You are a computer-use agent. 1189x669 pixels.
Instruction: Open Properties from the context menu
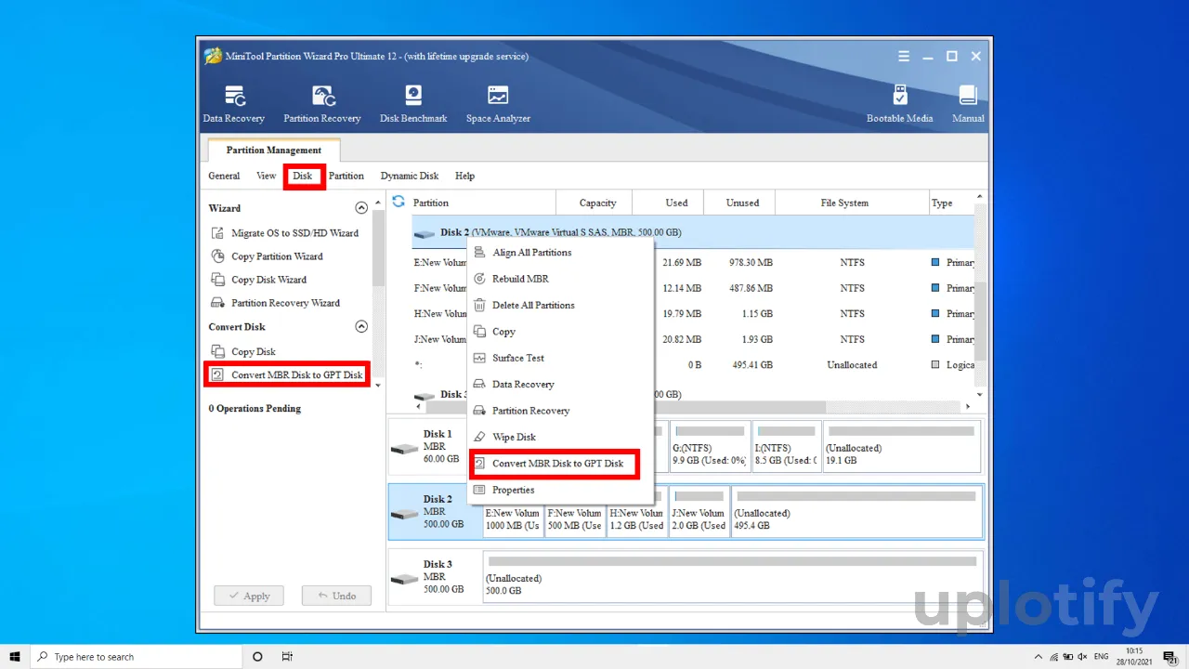pyautogui.click(x=560, y=490)
